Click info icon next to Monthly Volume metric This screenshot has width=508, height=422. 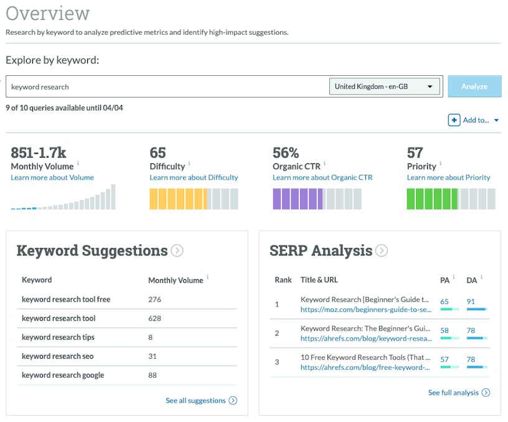pyautogui.click(x=78, y=164)
